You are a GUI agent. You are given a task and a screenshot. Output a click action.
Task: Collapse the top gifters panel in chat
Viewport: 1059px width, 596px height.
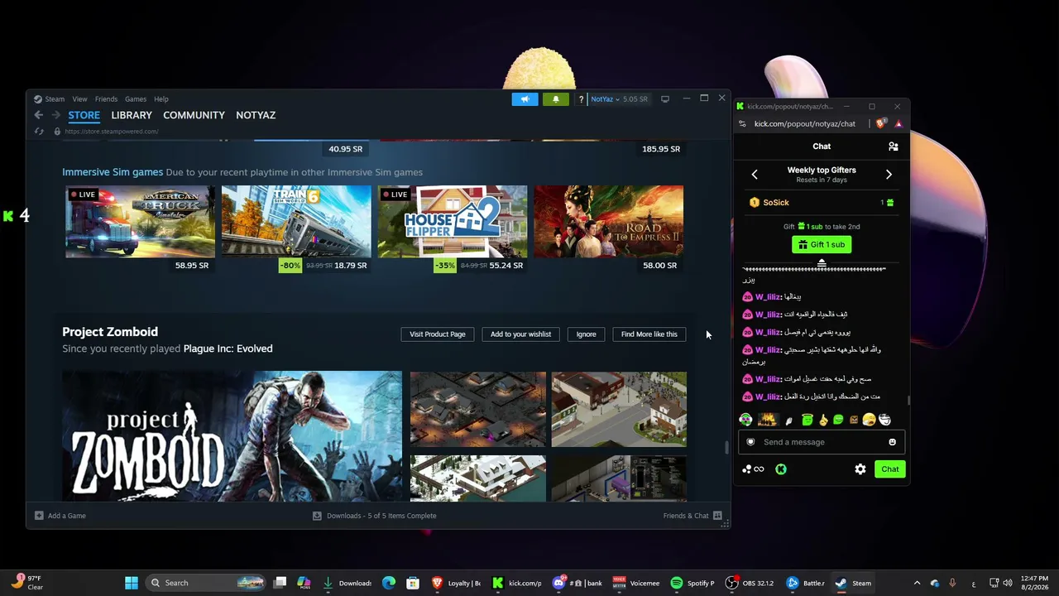tap(822, 263)
